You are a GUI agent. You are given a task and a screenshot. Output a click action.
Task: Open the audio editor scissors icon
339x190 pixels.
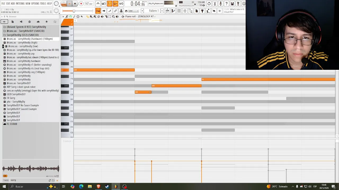(215, 4)
